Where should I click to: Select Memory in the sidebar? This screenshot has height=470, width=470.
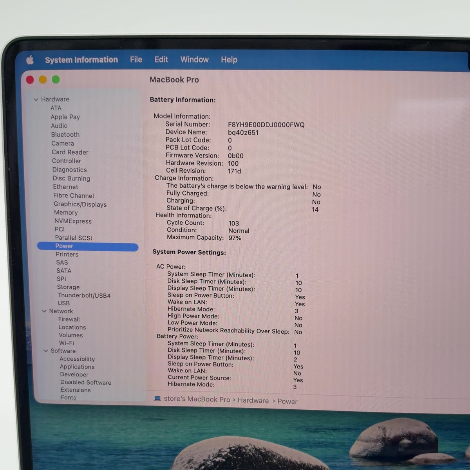(66, 213)
